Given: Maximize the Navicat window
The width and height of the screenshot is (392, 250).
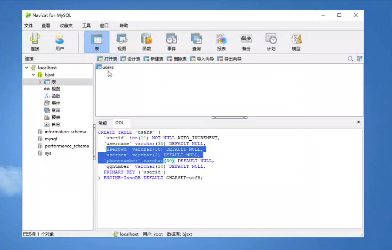Looking at the screenshot, I should point(339,15).
